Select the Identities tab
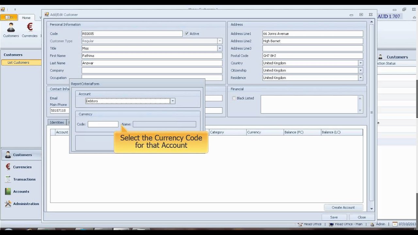This screenshot has width=418, height=235. click(x=57, y=122)
